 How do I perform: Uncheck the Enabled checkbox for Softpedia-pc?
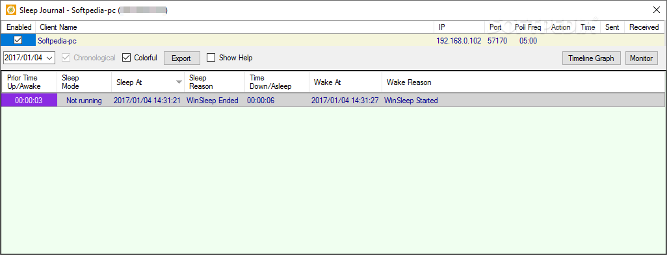[x=18, y=40]
